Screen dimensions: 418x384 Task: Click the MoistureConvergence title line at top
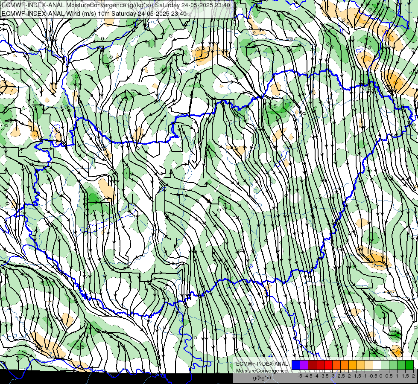[x=116, y=5]
